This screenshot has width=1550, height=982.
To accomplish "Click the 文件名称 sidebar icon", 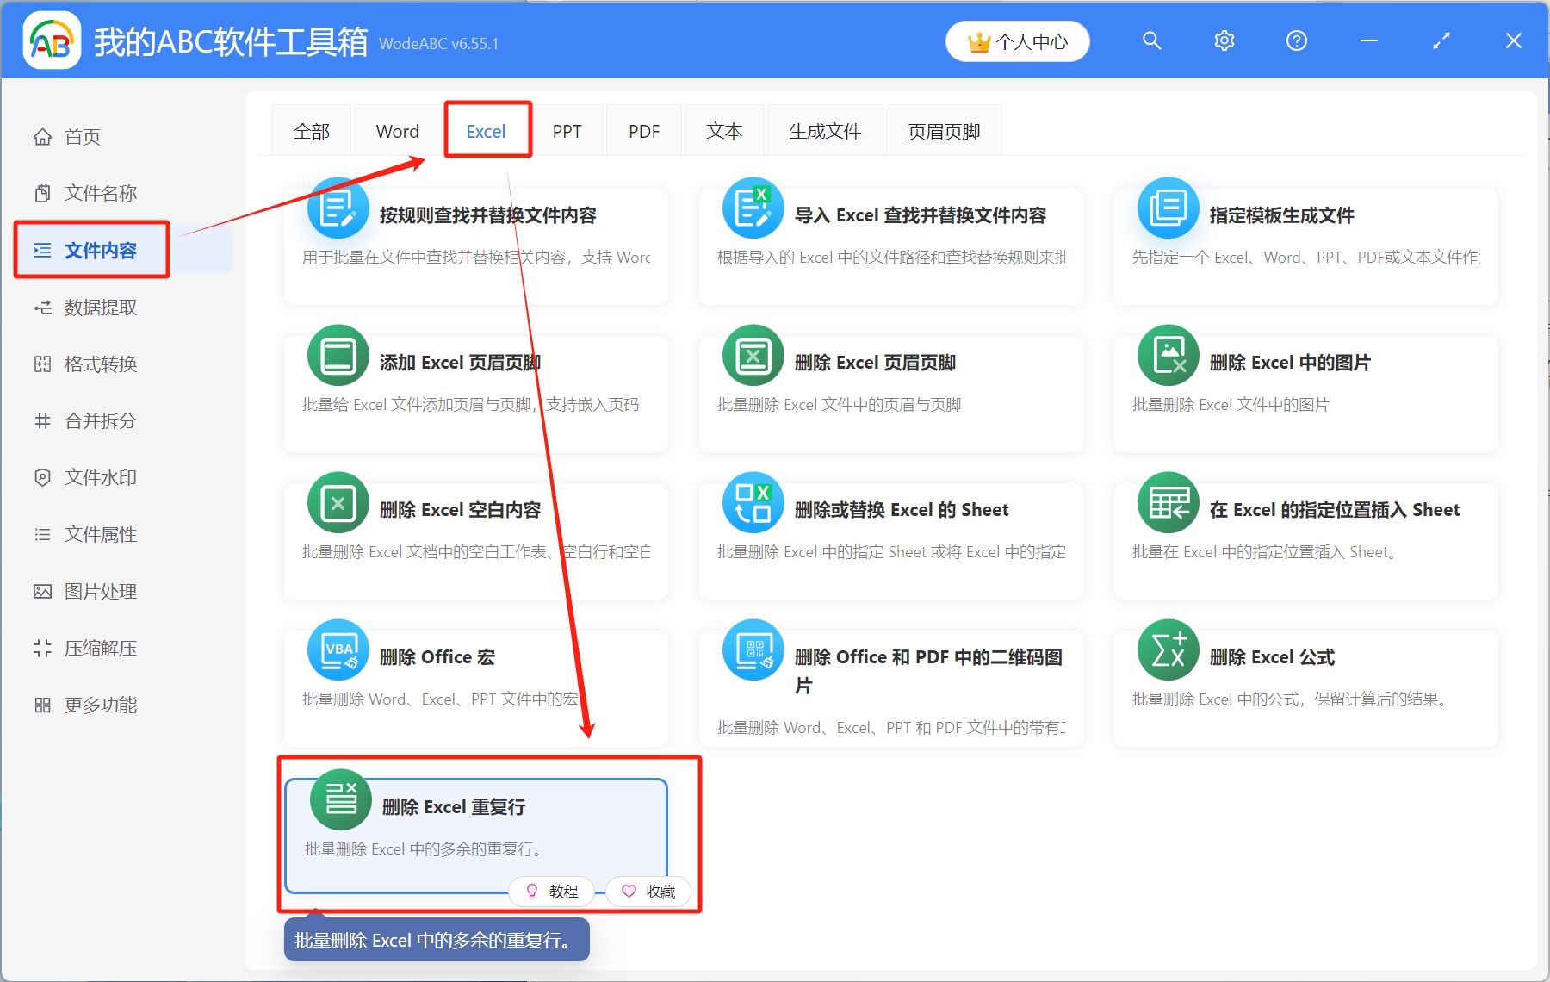I will click(42, 194).
